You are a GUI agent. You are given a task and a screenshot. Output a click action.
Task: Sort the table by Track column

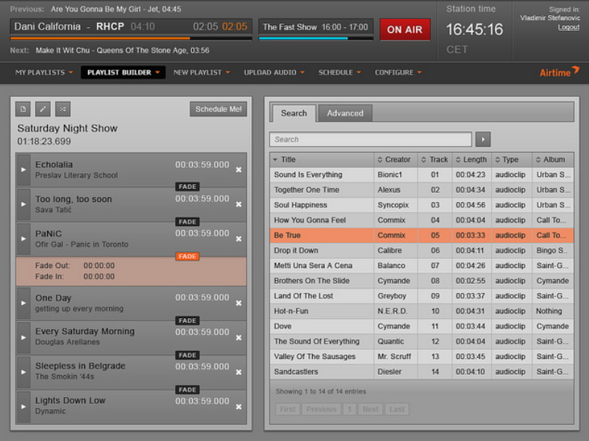click(435, 159)
